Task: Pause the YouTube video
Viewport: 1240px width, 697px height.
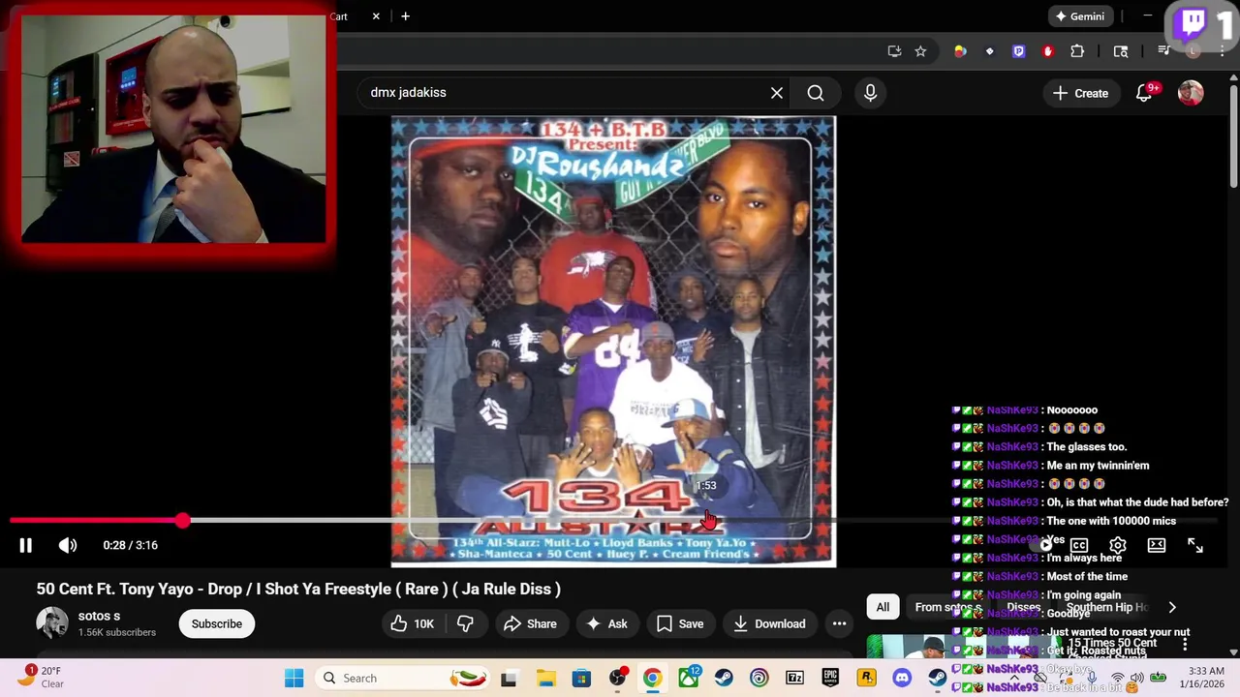Action: pos(25,545)
